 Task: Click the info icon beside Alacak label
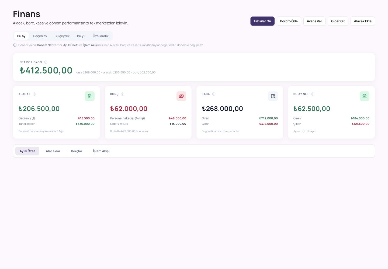point(34,94)
